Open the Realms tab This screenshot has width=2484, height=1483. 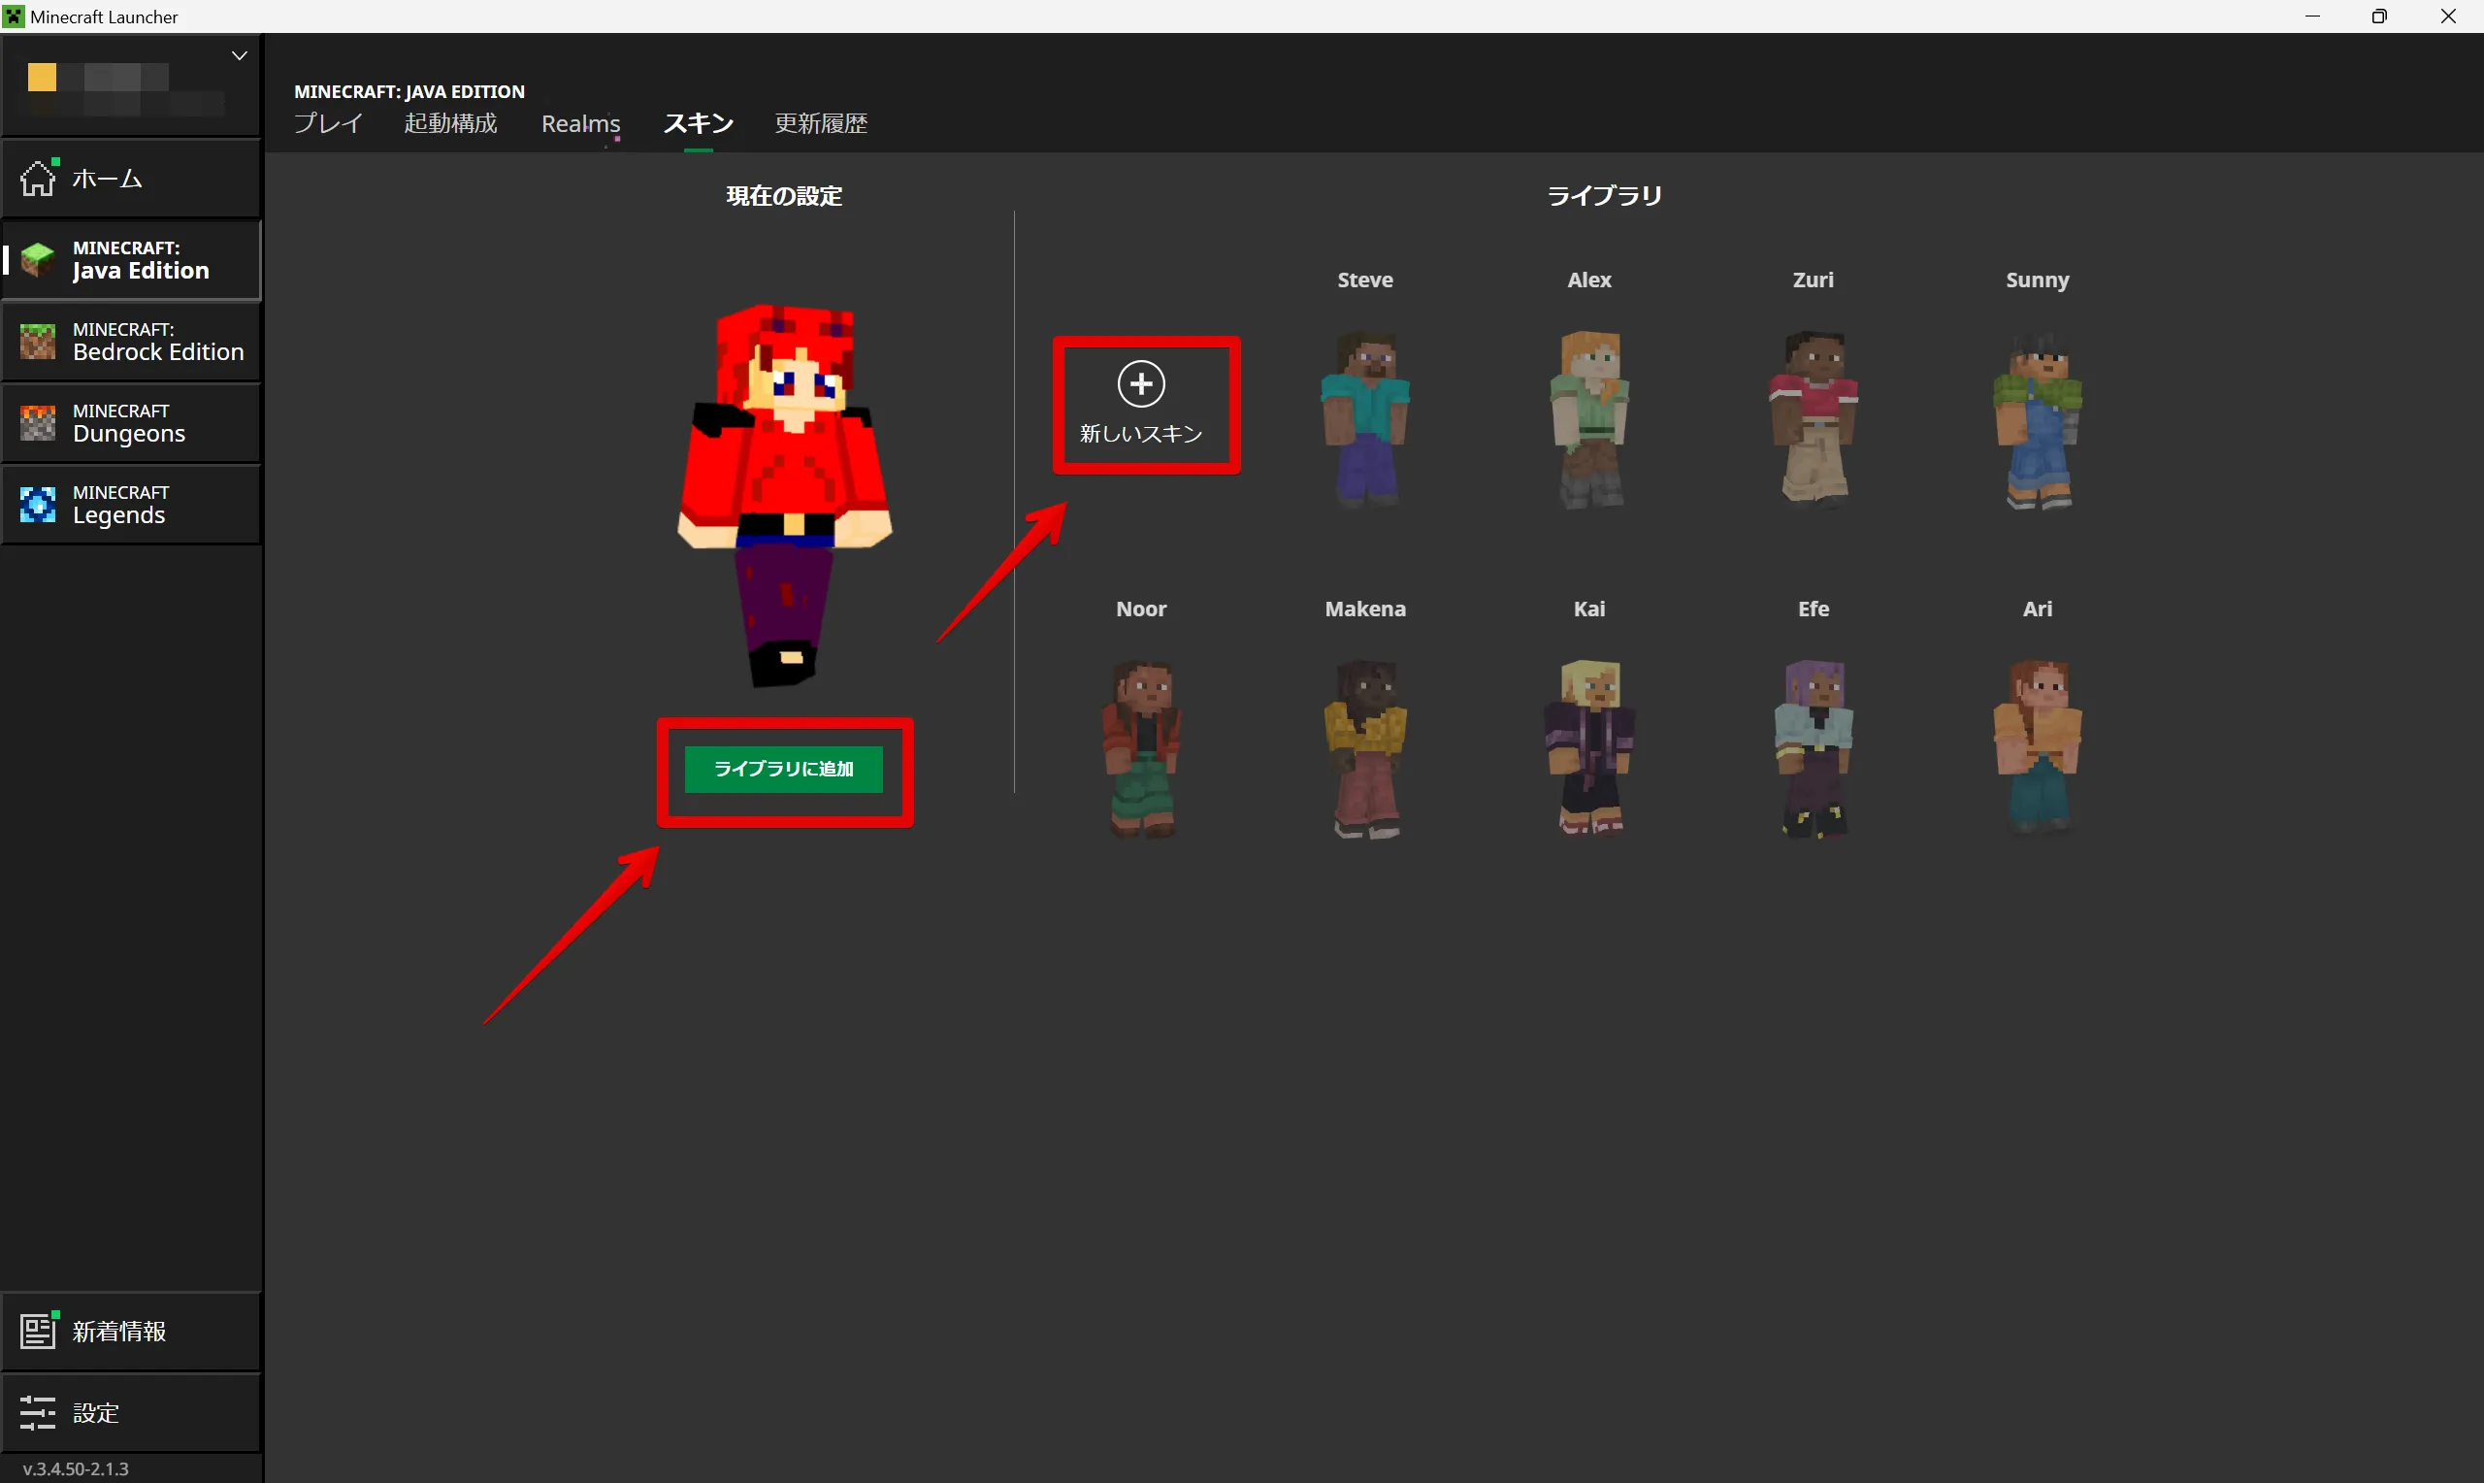coord(580,124)
